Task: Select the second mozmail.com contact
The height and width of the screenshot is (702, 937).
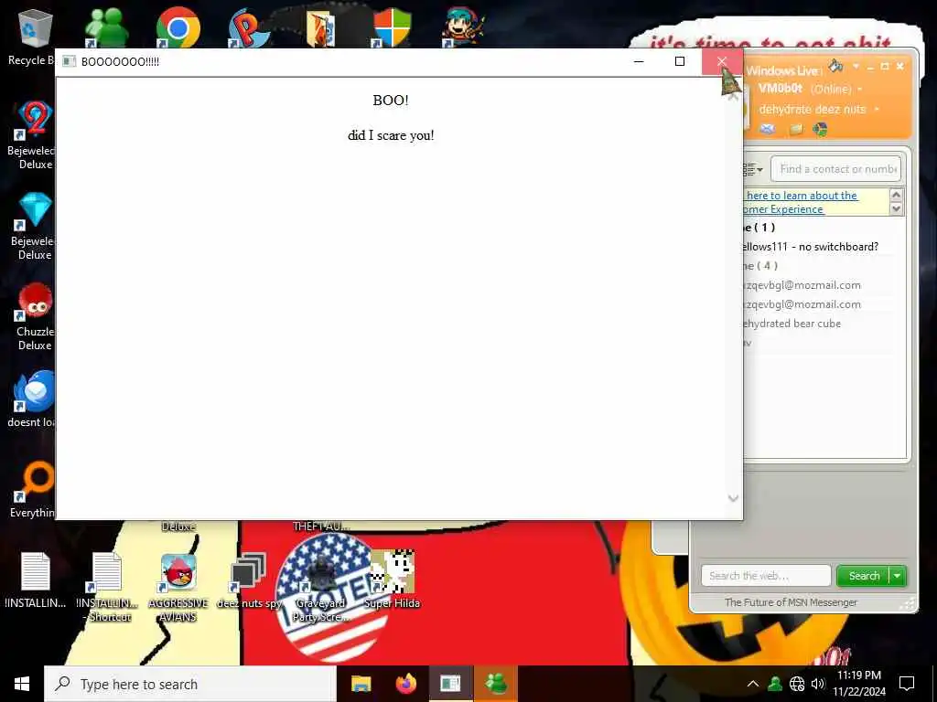Action: 802,303
